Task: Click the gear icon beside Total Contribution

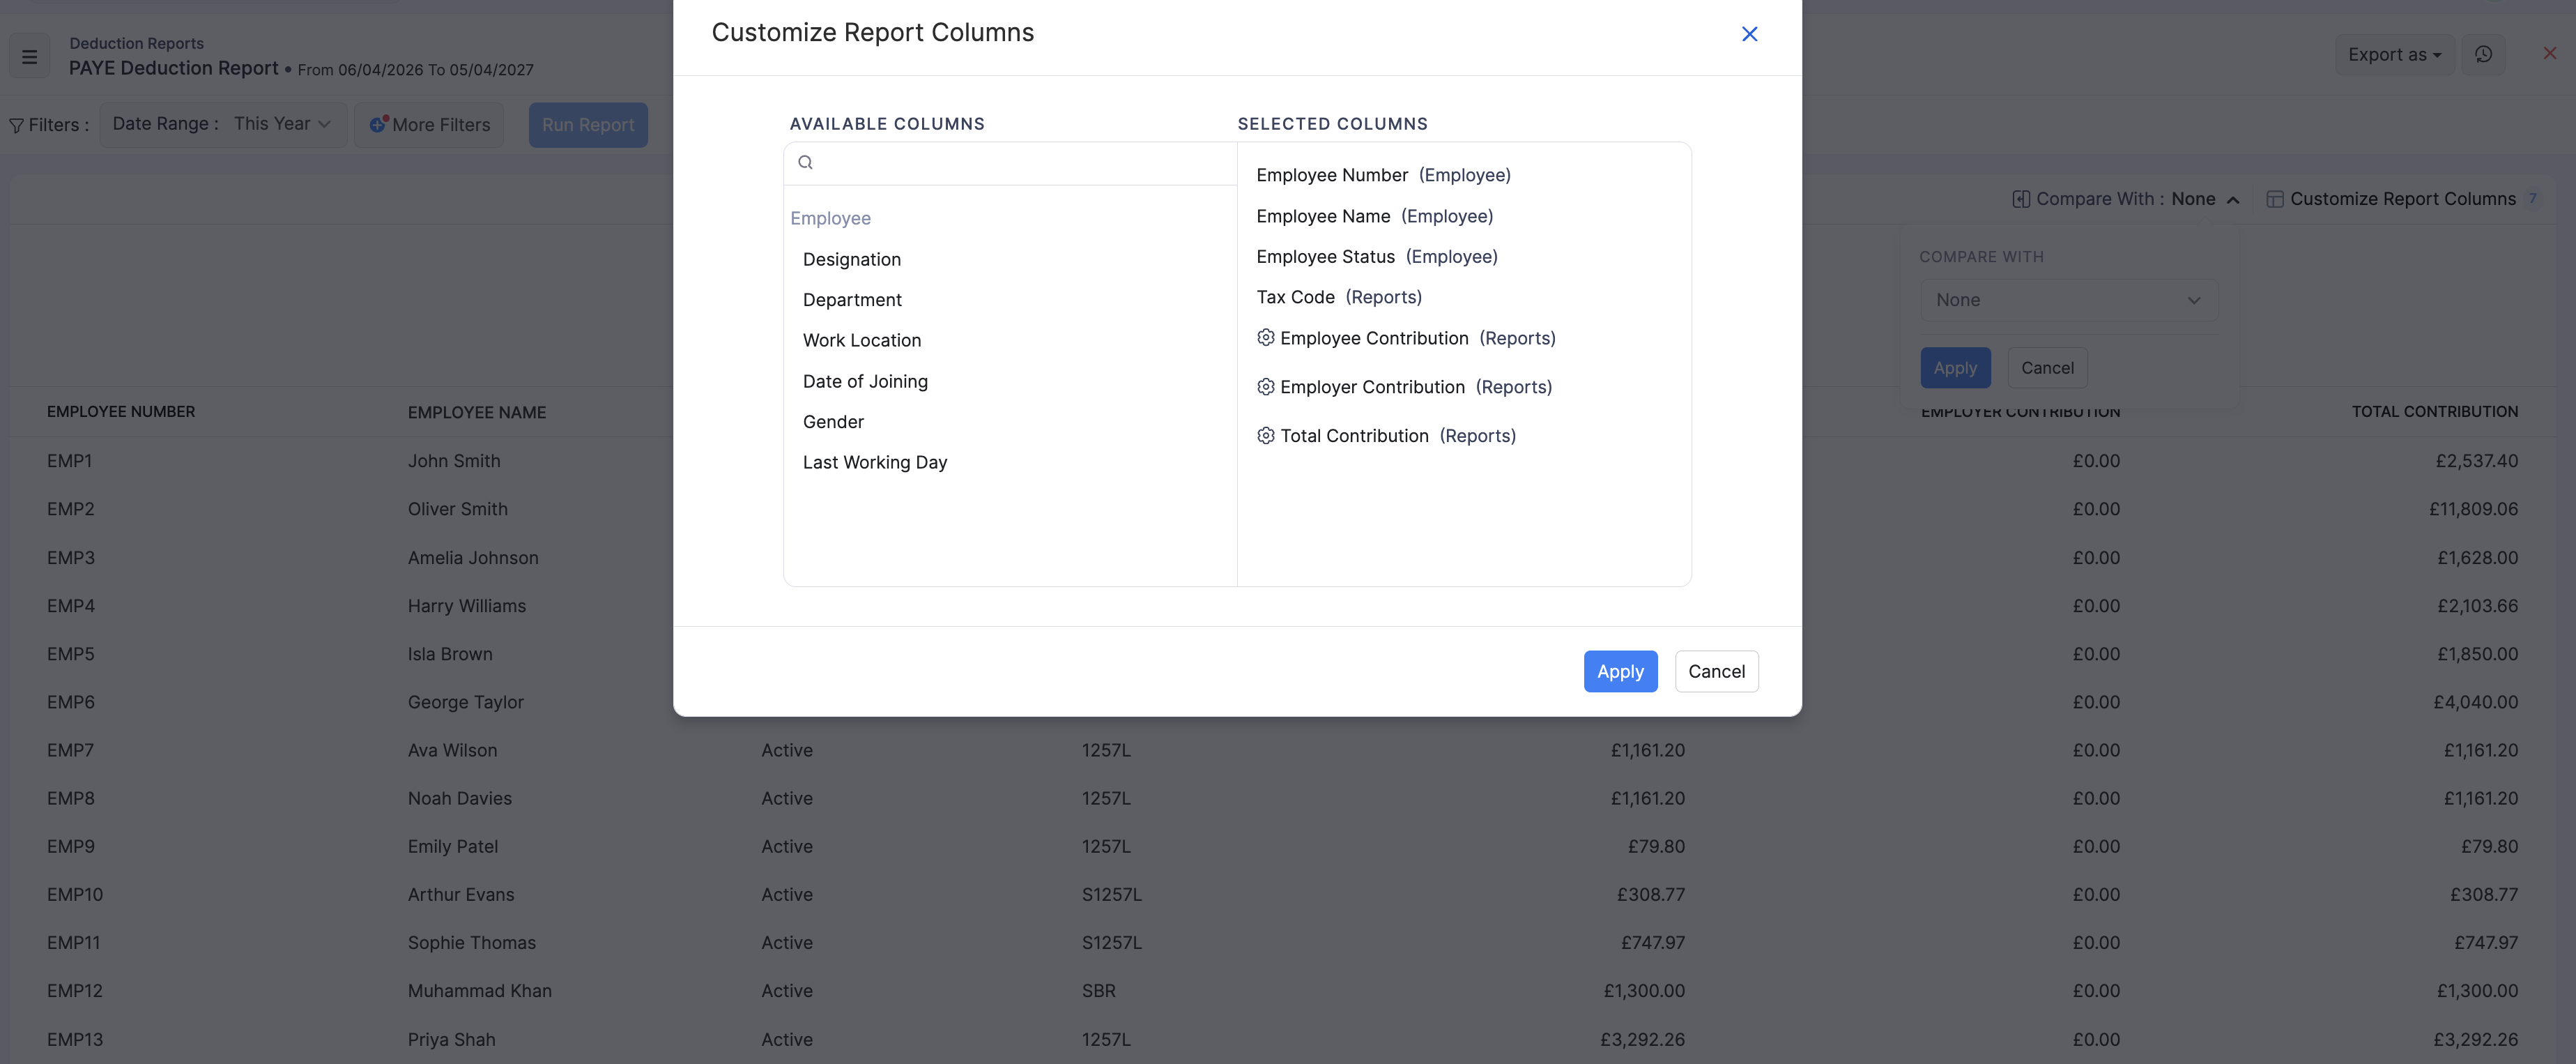Action: [x=1265, y=436]
